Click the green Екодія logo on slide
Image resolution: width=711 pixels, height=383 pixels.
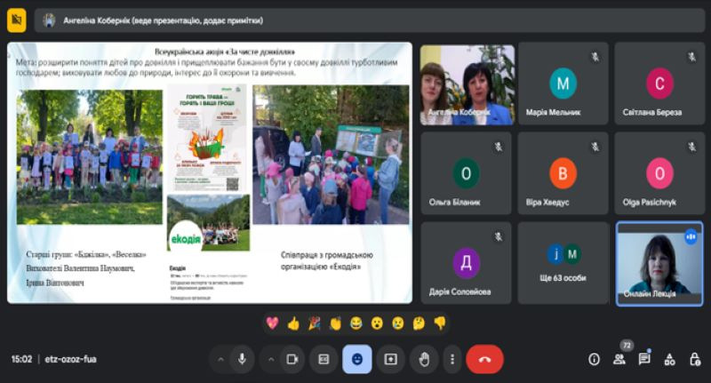tap(186, 239)
